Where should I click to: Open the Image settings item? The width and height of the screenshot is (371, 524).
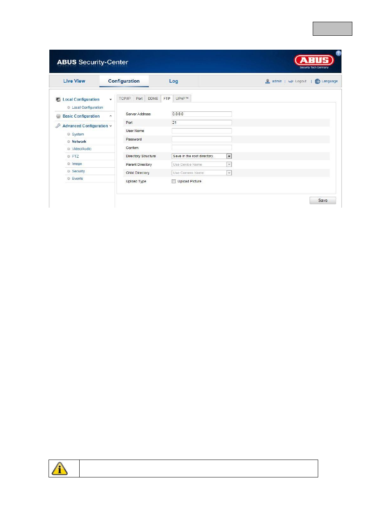pos(77,164)
